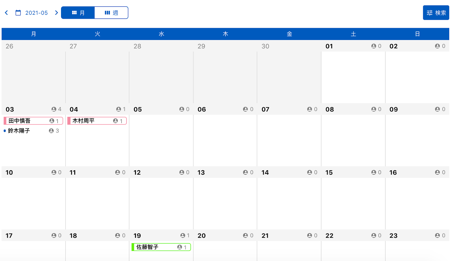This screenshot has width=454, height=261.
Task: Click empty cell area of May 01
Action: click(353, 77)
